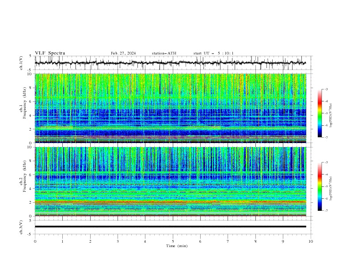Click the ch.1 voltage waveform trace
350x271 pixels.
point(170,63)
